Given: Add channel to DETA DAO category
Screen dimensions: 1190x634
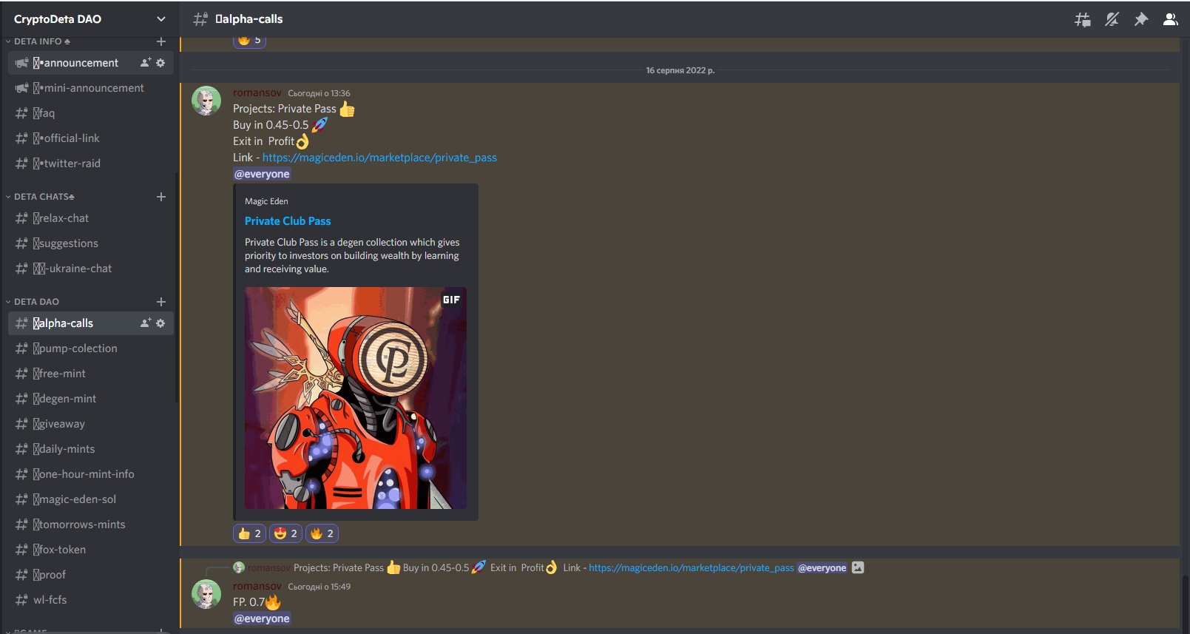Looking at the screenshot, I should (161, 302).
